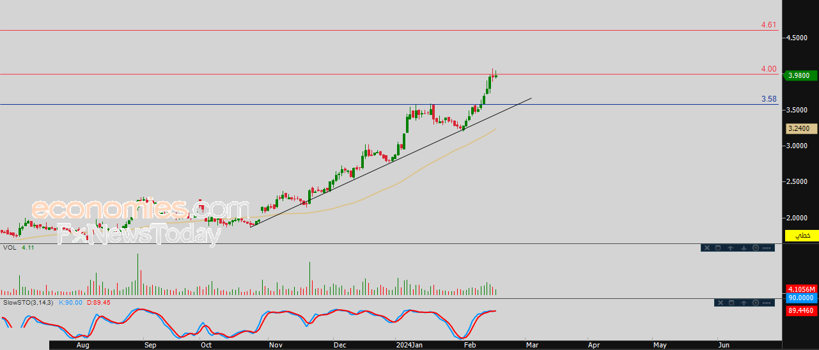Click the Apr label on time axis
Screen dimensions: 819x350
tap(594, 345)
